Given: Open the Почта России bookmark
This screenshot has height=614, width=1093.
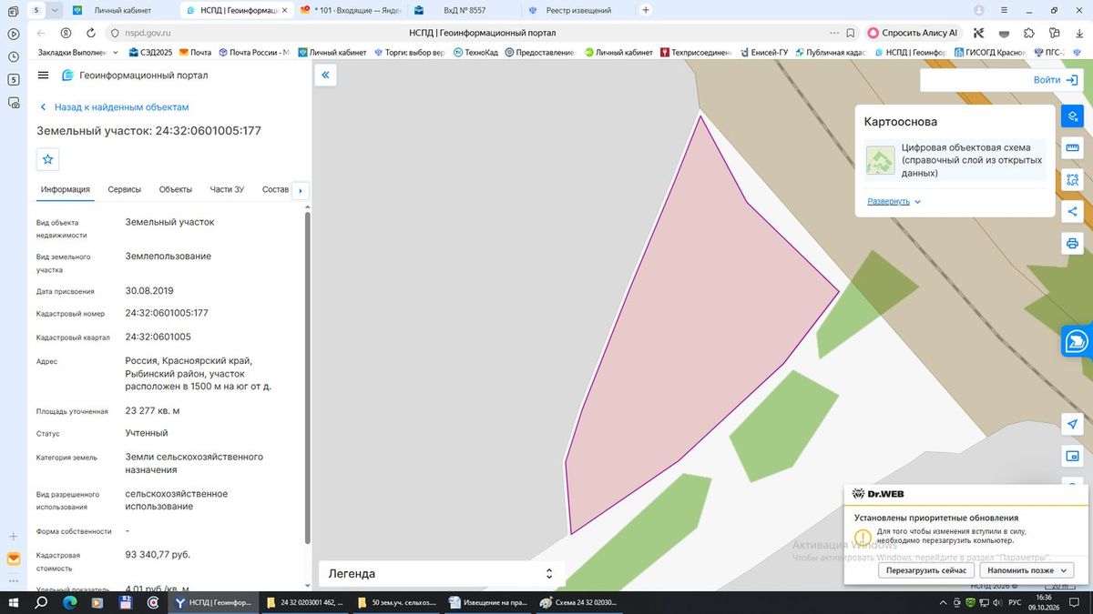Looking at the screenshot, I should (x=253, y=53).
